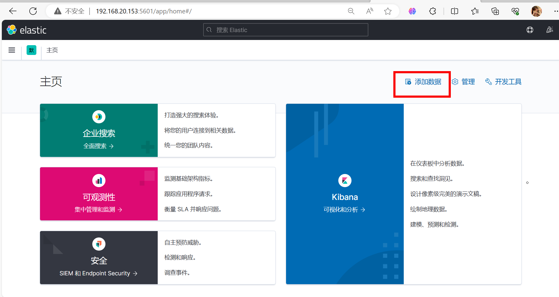
Task: Click text 检测和响应。
Action: click(180, 257)
